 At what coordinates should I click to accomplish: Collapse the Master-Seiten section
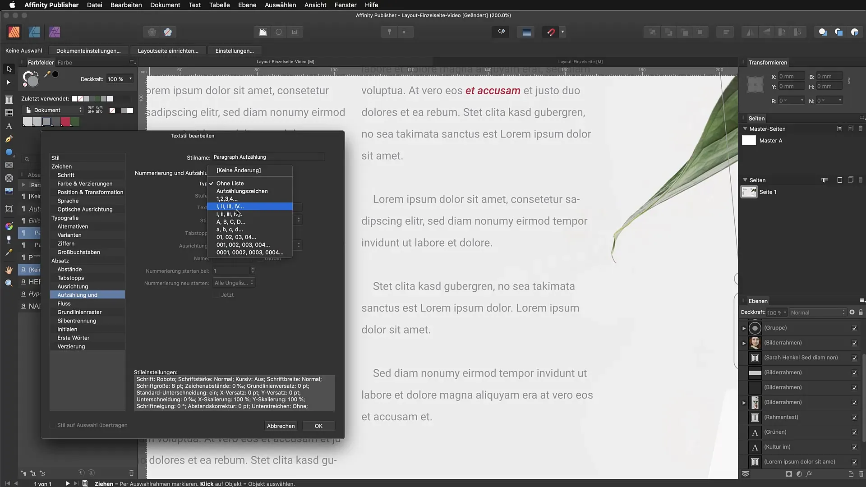[745, 129]
